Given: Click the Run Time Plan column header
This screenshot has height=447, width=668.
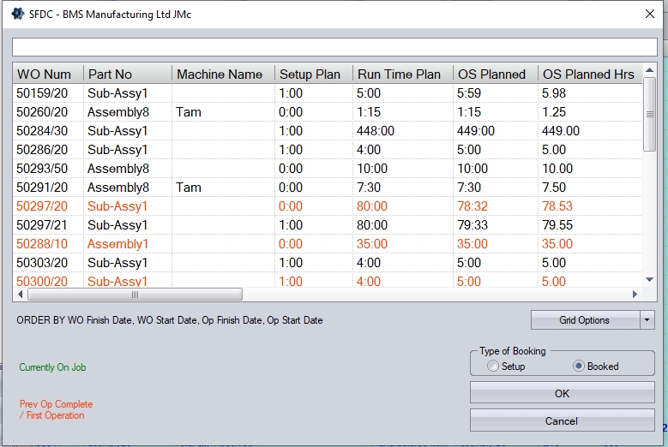Looking at the screenshot, I should click(x=400, y=74).
